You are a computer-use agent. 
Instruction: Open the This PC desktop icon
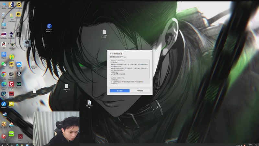click(4, 5)
